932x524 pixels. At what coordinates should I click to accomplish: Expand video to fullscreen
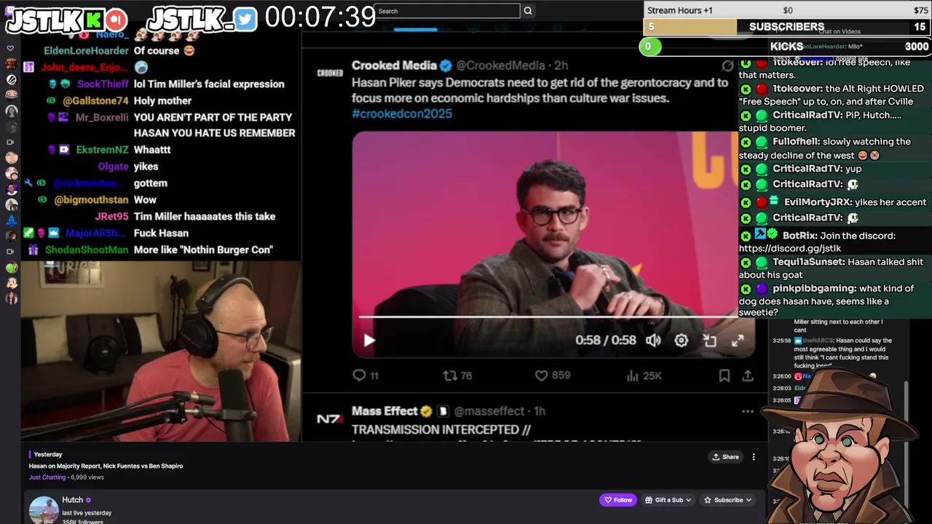738,341
